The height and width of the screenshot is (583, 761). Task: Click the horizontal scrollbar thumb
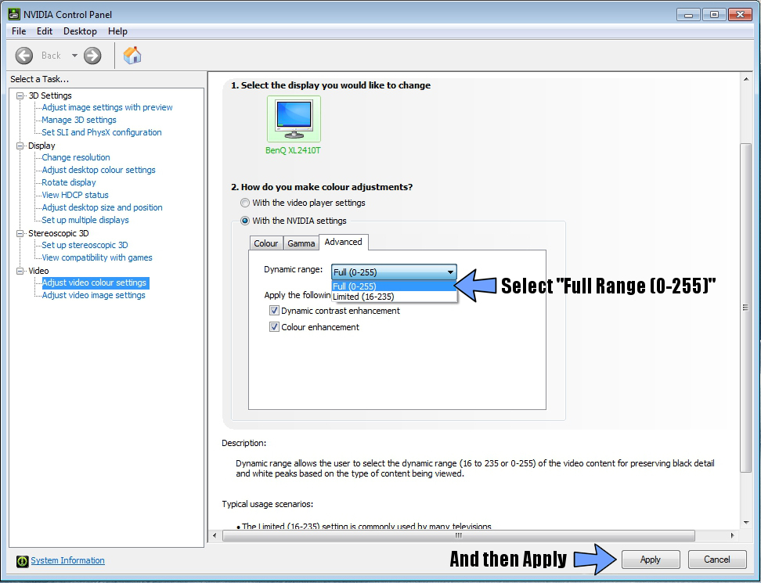[x=459, y=535]
